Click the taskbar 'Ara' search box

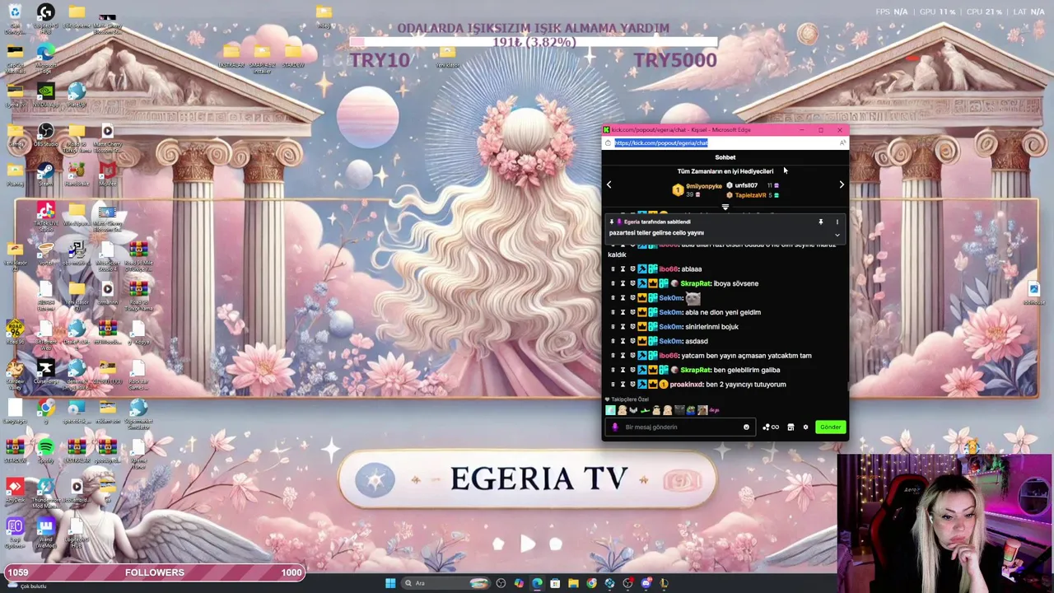pyautogui.click(x=445, y=583)
